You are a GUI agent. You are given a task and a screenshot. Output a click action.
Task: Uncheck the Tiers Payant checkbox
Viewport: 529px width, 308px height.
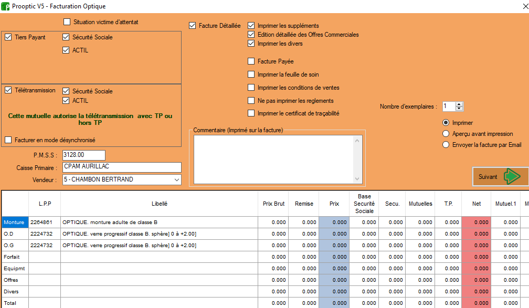[8, 37]
